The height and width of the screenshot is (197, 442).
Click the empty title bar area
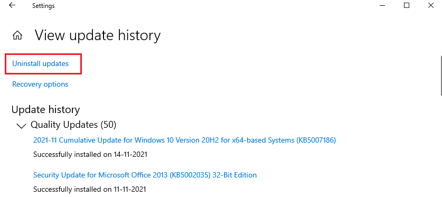(x=214, y=5)
